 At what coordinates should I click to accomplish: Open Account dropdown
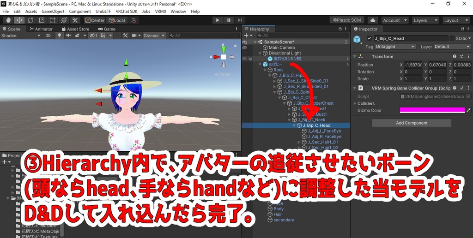tap(395, 20)
